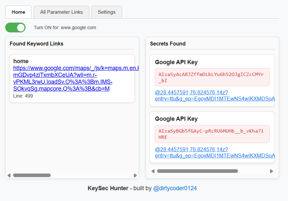Viewport: 288px width, 201px height.
Task: Click the scrollbar thumb in Found Keyword Links
Action: 32,175
